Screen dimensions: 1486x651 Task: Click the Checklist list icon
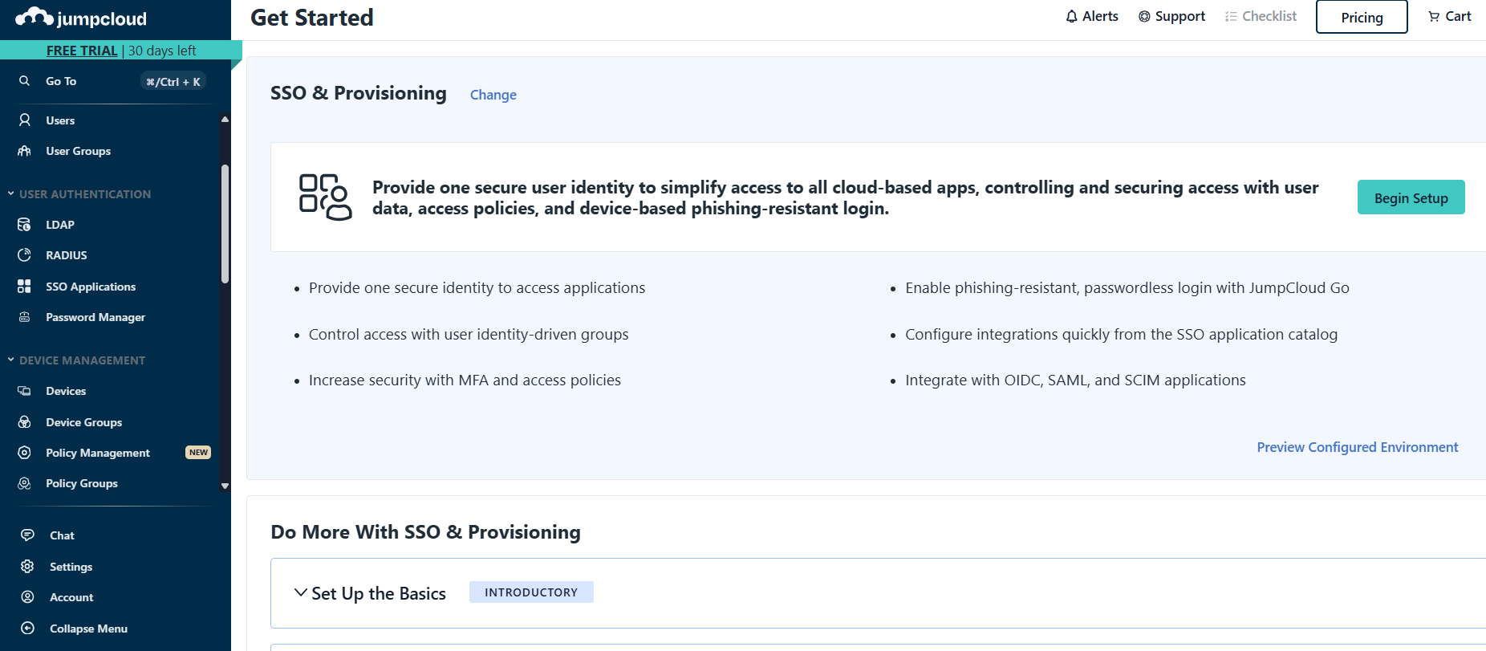click(x=1231, y=16)
